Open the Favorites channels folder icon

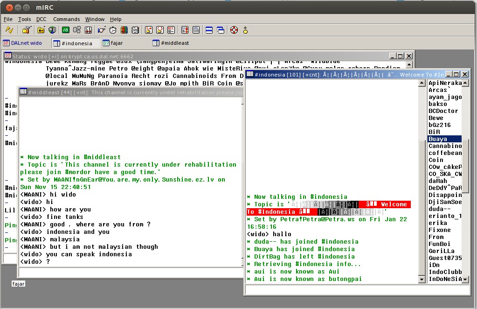(41, 30)
